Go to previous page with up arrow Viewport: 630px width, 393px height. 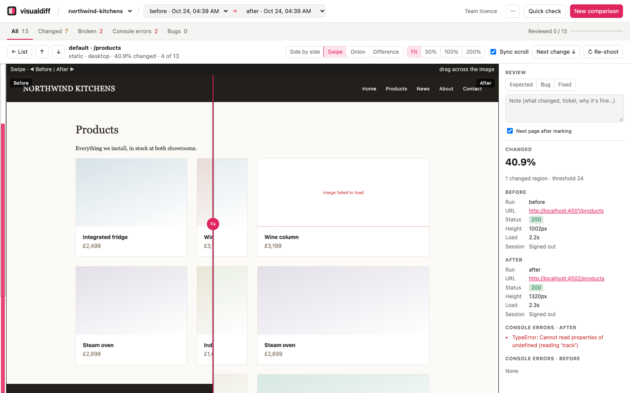pos(42,52)
